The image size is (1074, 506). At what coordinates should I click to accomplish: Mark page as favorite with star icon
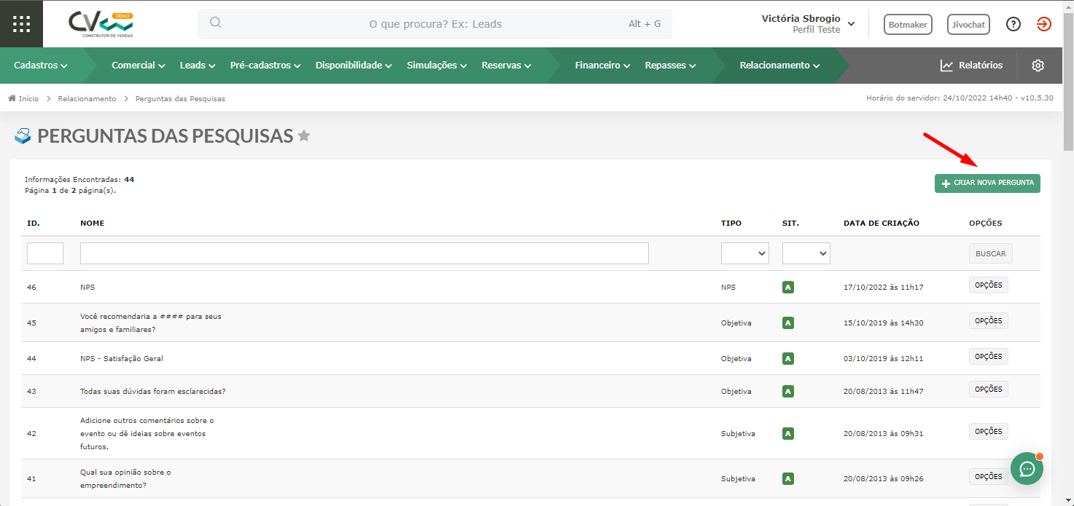tap(304, 135)
